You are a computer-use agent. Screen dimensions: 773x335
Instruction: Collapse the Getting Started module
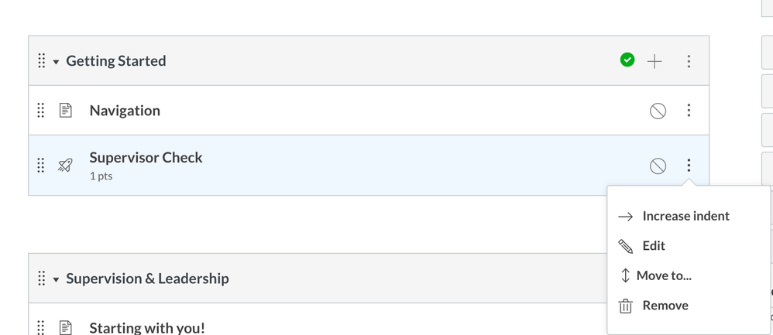(56, 62)
